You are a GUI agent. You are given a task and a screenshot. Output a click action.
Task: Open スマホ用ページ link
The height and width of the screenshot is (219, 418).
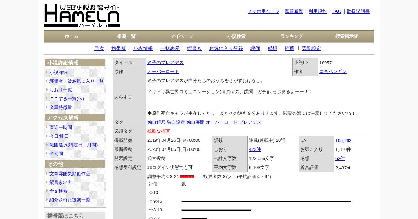(x=263, y=11)
